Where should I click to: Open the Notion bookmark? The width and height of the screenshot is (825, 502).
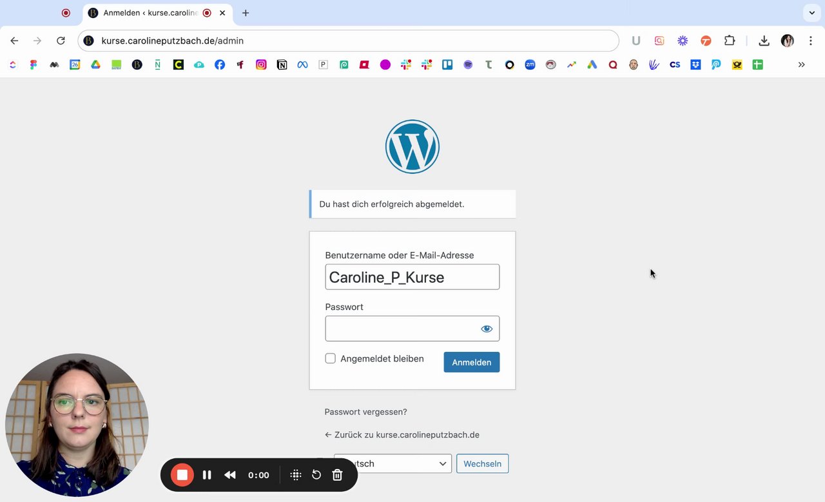pyautogui.click(x=282, y=64)
